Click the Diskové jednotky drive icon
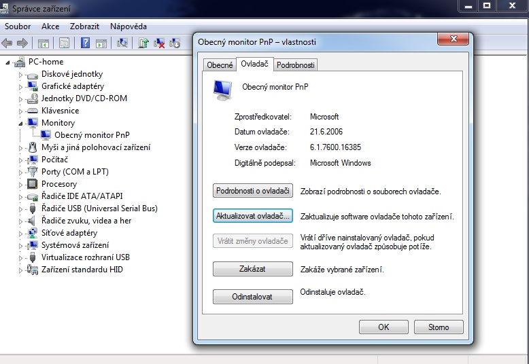The image size is (529, 364). 33,75
